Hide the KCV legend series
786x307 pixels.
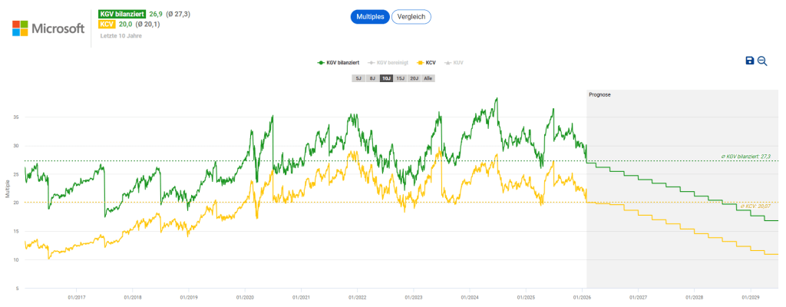click(x=426, y=62)
